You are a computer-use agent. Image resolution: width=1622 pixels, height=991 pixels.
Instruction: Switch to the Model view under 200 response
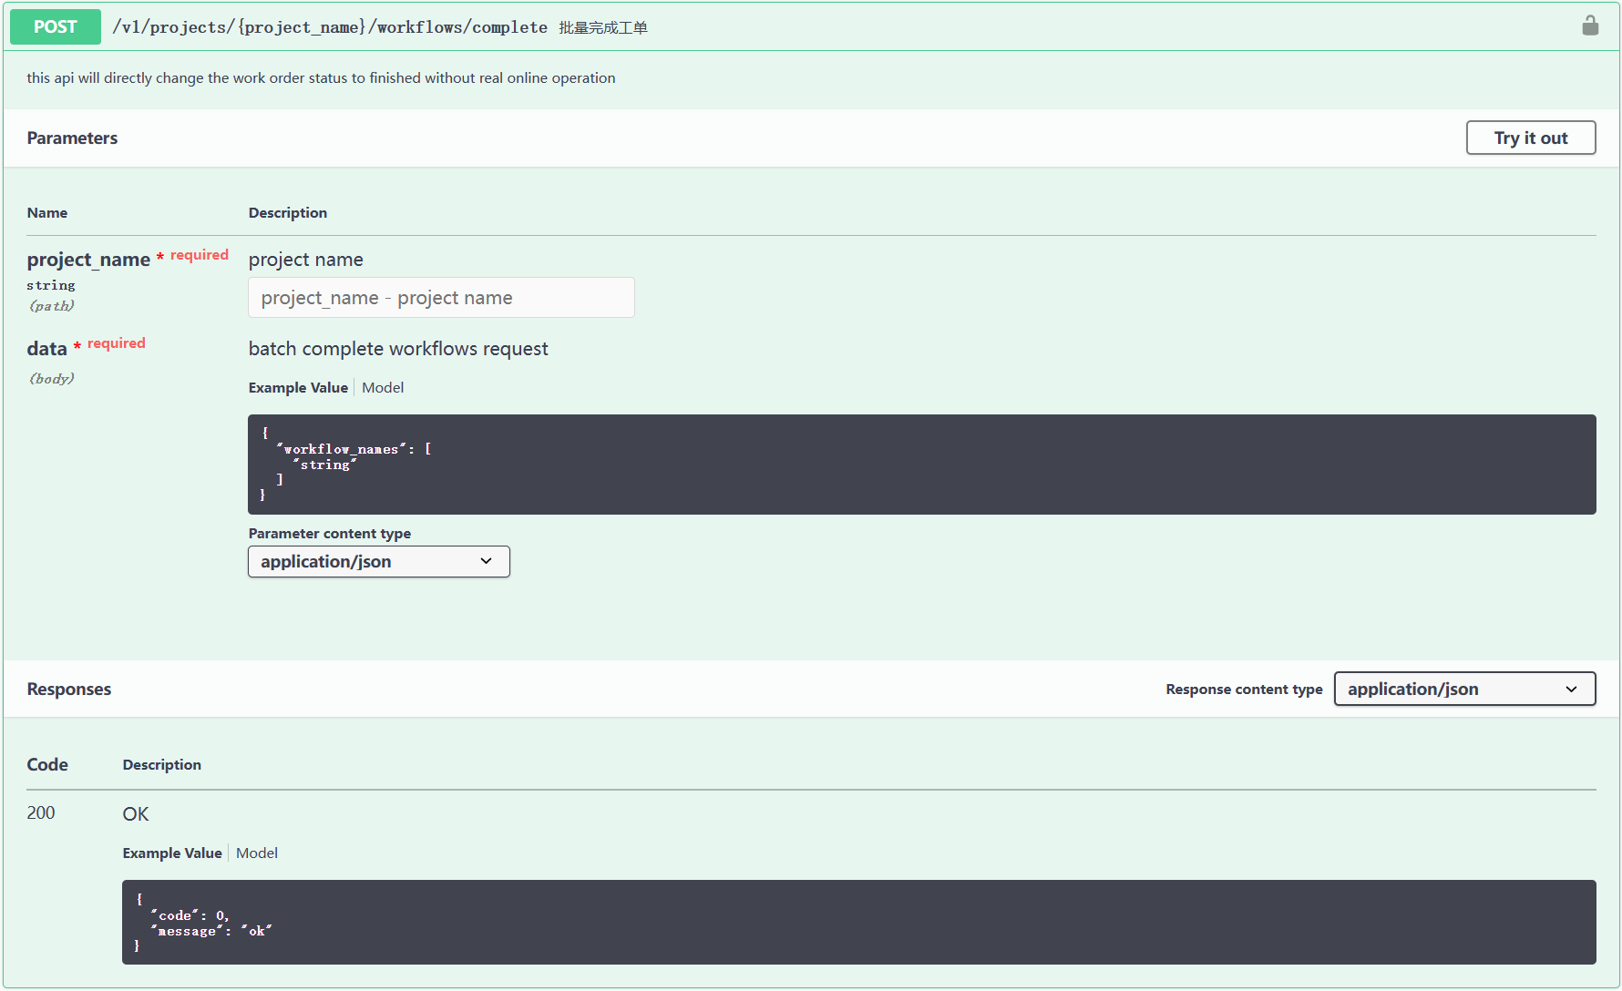(256, 853)
